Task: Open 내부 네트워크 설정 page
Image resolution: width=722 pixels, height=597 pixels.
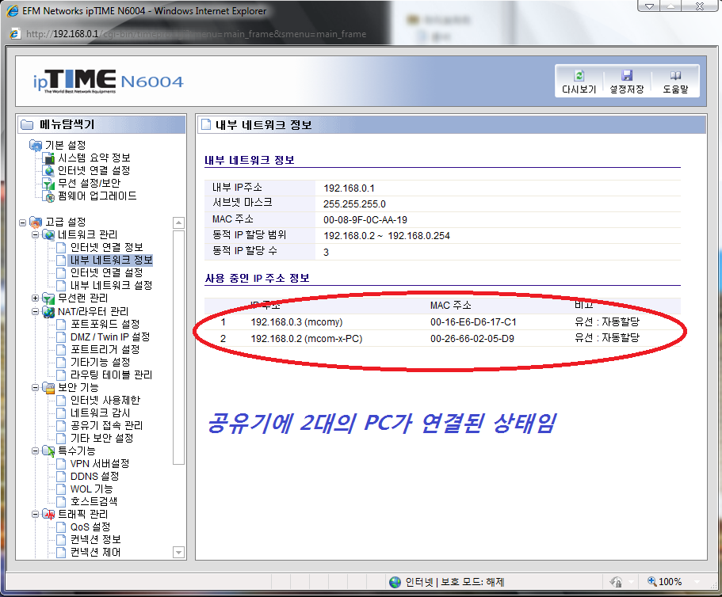Action: pyautogui.click(x=111, y=286)
